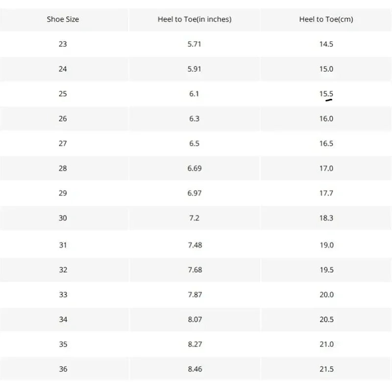Click the Heel to Toe(cm) header
This screenshot has width=392, height=392.
(326, 19)
